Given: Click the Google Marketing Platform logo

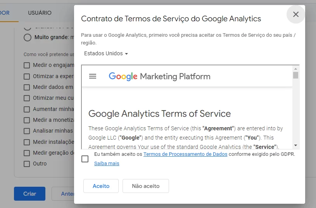Looking at the screenshot, I should point(159,77).
